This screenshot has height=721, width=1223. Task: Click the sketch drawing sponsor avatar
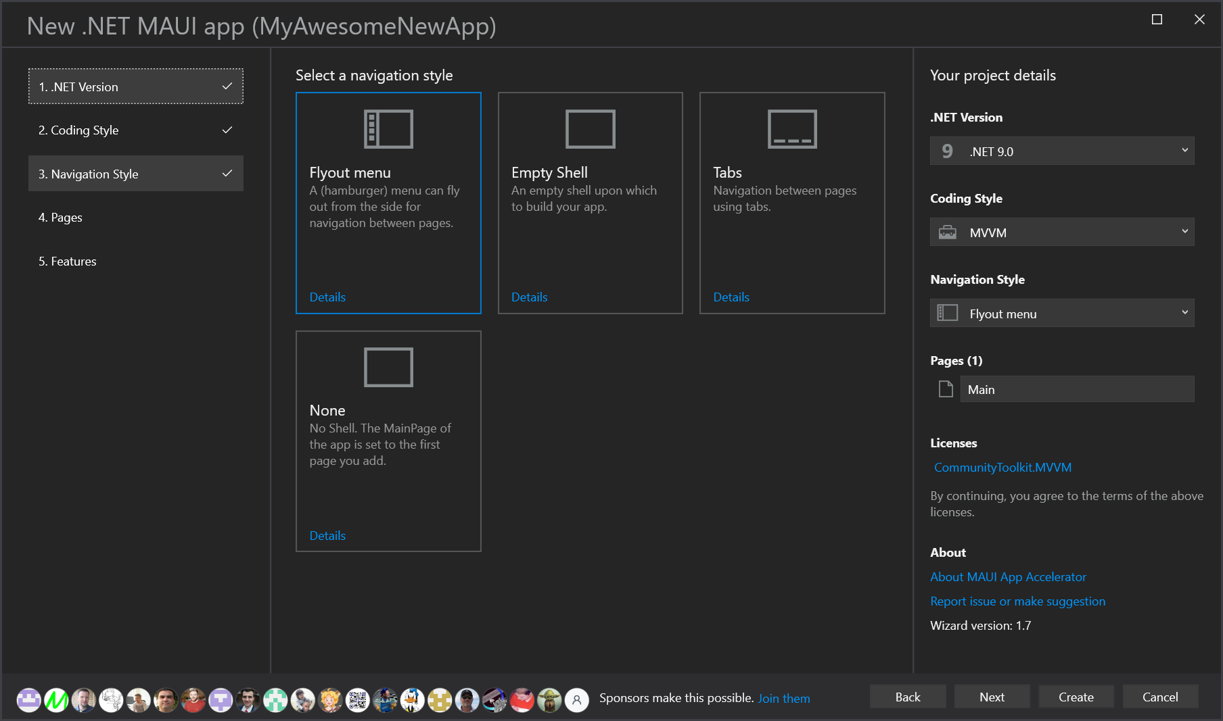[x=111, y=700]
